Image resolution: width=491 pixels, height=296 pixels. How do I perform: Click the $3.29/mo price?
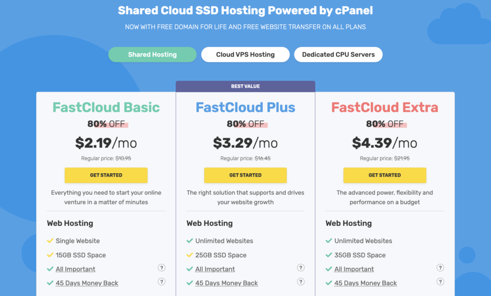(x=245, y=143)
